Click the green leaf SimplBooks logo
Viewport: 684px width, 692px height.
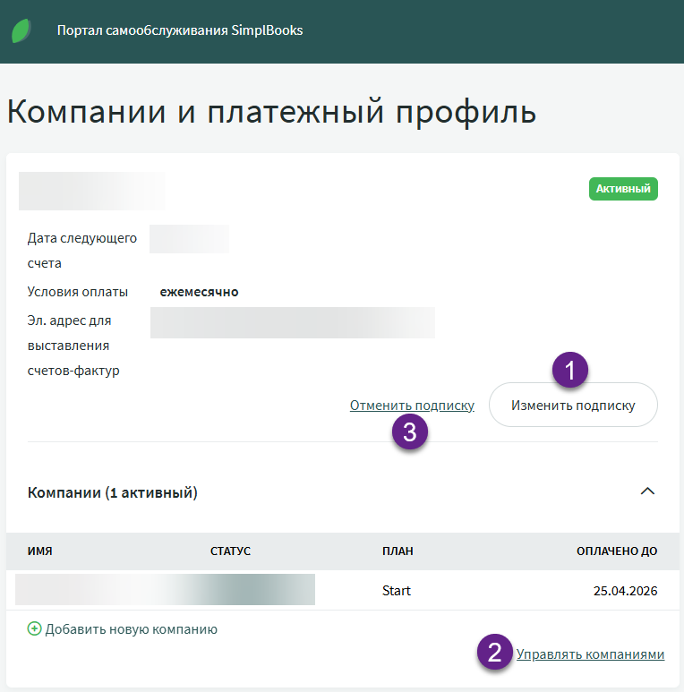[x=21, y=30]
